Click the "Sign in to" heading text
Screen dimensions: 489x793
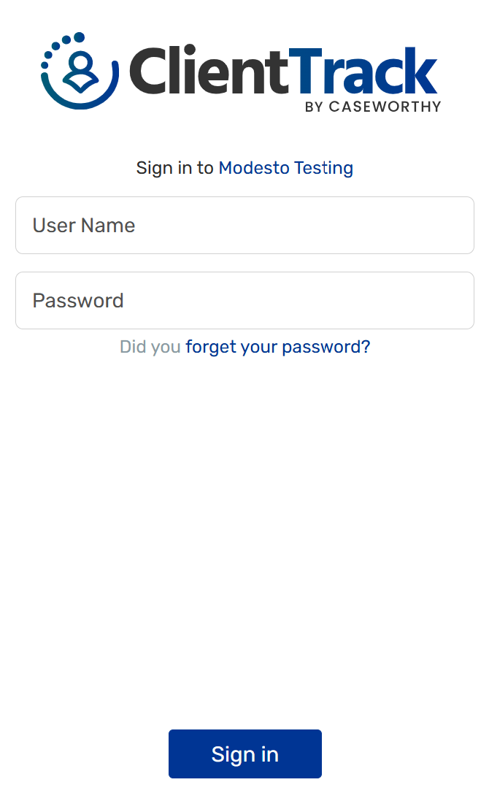coord(174,168)
